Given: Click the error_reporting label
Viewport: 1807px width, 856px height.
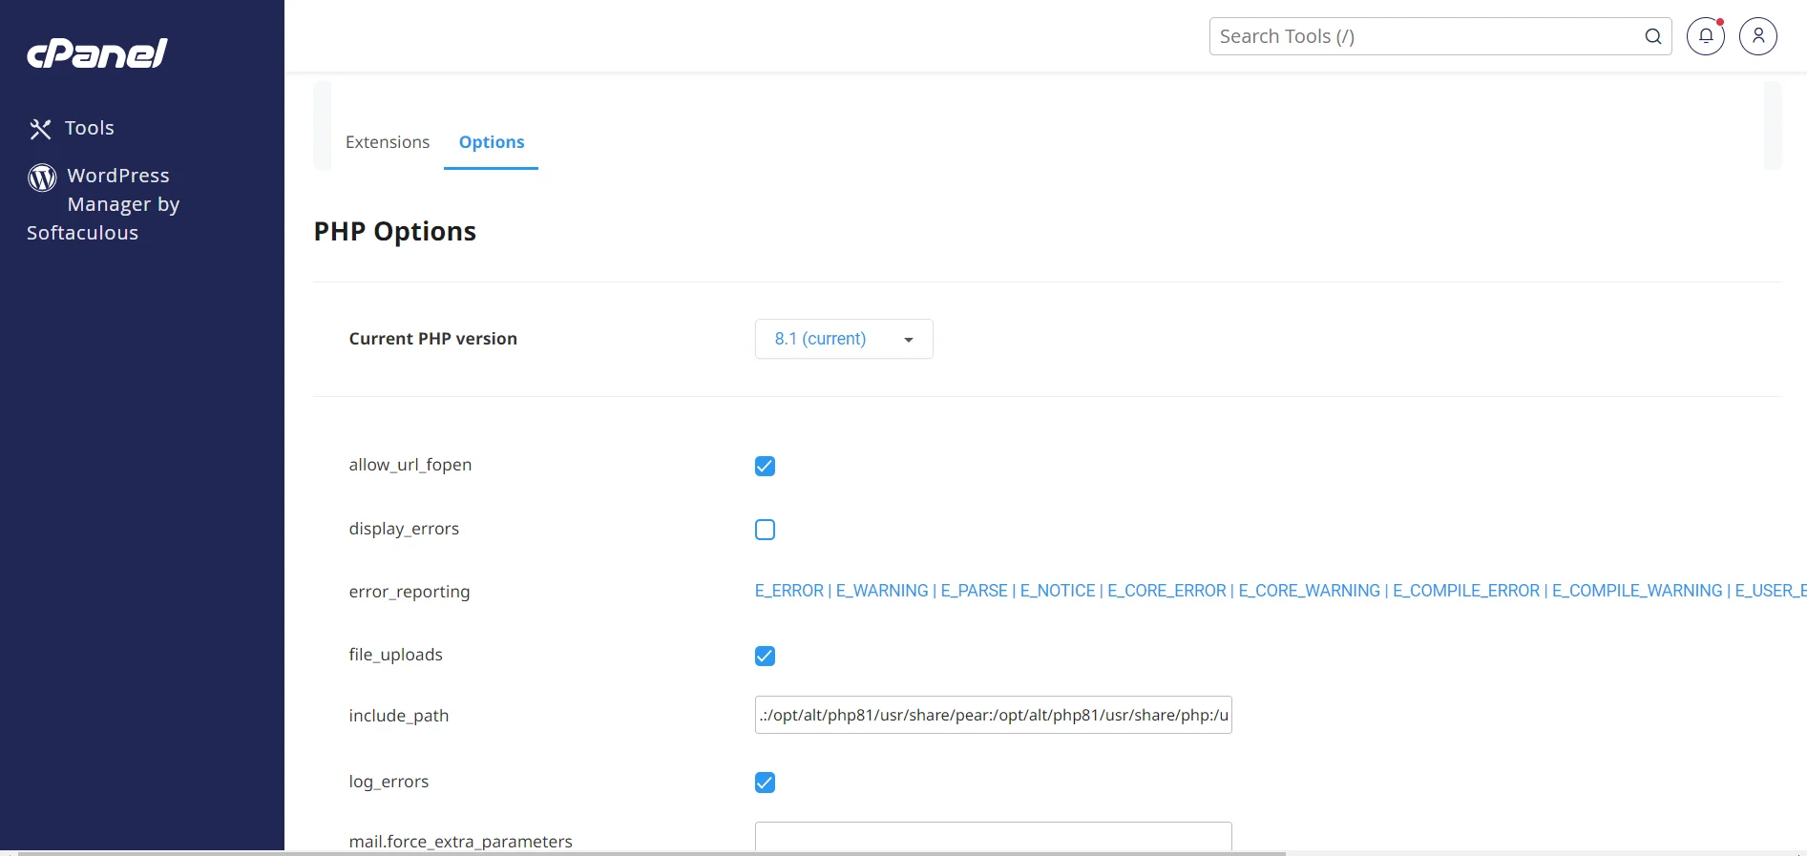Looking at the screenshot, I should 410,592.
